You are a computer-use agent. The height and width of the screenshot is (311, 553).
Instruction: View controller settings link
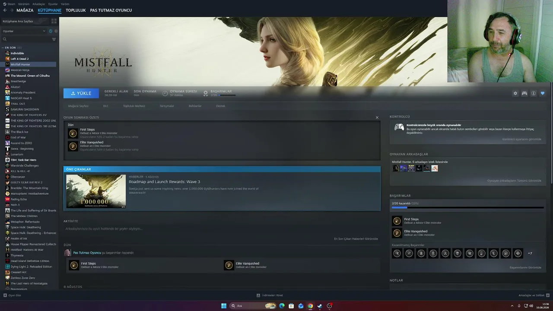[521, 139]
